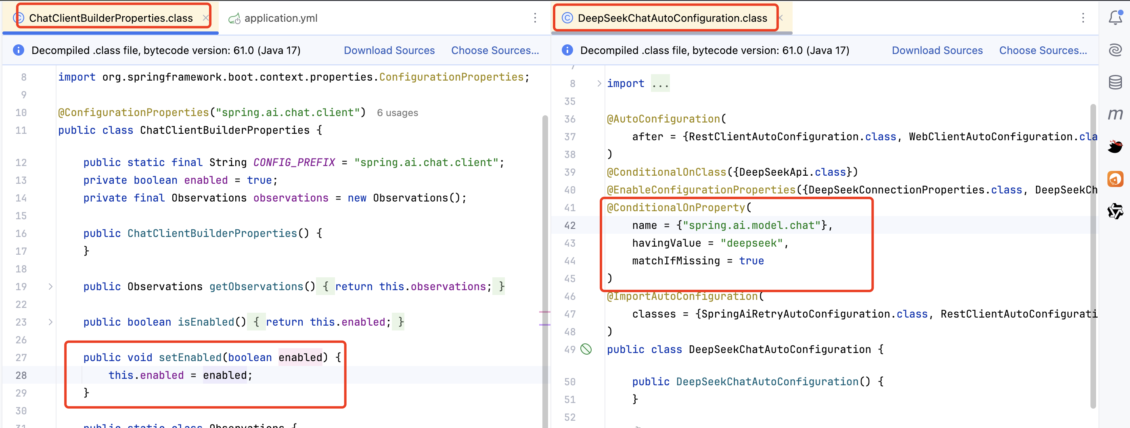
Task: Click RestClientAutoConfiguration.class on line 37
Action: click(792, 137)
